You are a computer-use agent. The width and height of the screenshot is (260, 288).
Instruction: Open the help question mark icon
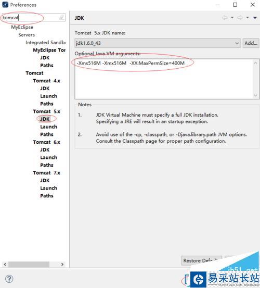pos(9,279)
